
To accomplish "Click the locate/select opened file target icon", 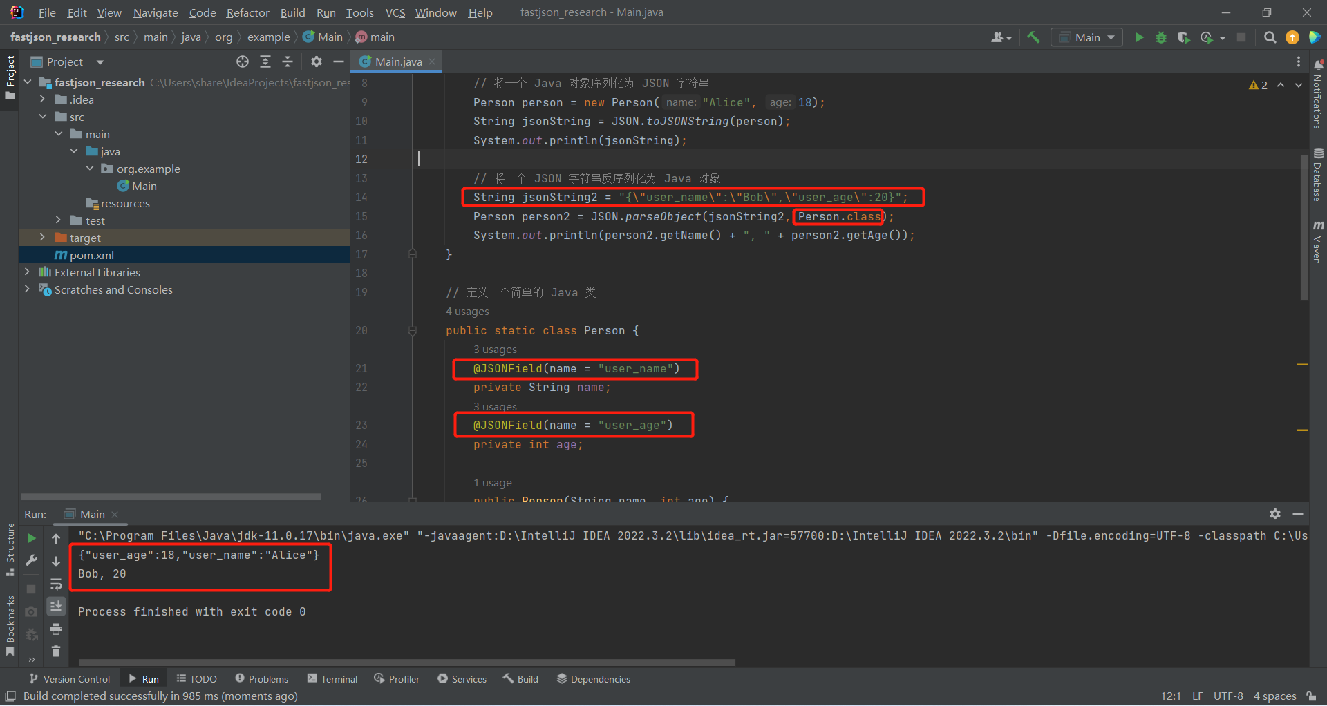I will click(x=242, y=61).
